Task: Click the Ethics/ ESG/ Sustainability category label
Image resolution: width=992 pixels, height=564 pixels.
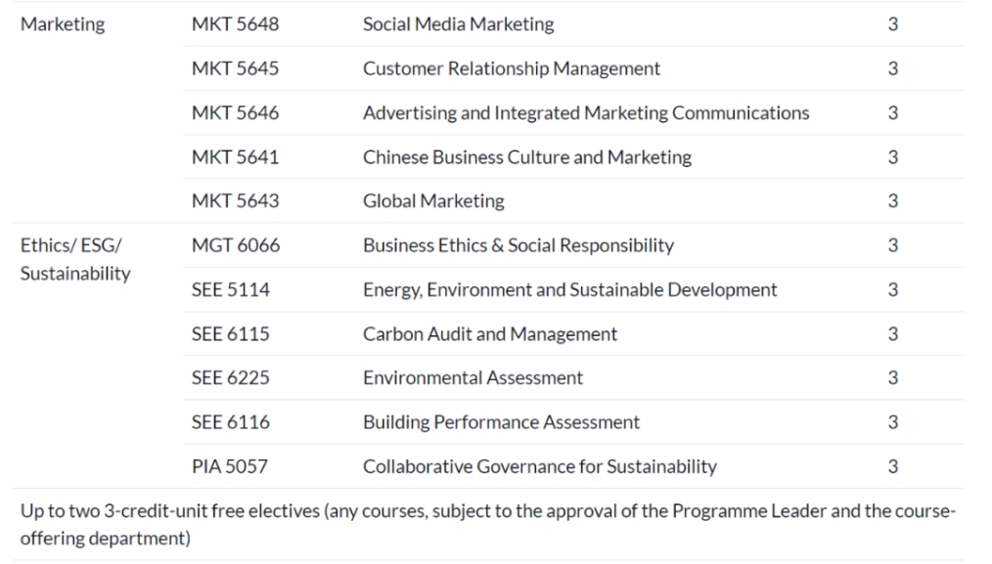Action: (75, 259)
